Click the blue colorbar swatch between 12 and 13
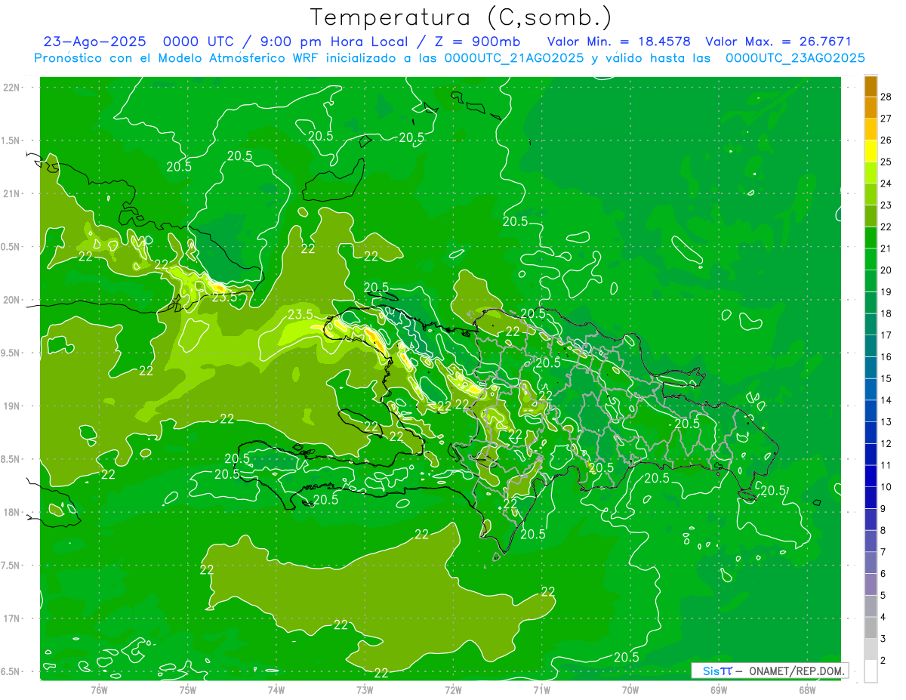Screen dimensions: 906x700 (871, 433)
